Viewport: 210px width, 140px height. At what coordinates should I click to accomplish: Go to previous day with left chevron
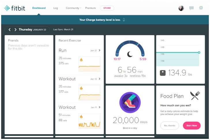click(x=10, y=30)
